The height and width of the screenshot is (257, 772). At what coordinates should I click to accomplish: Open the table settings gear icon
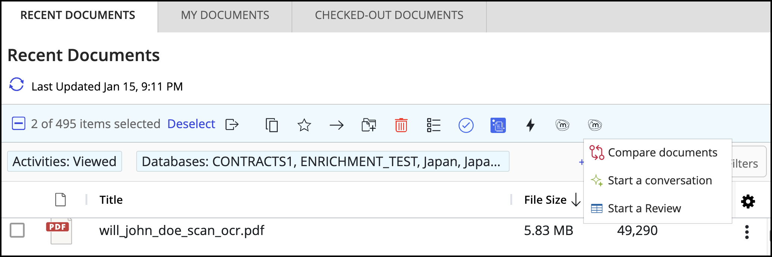click(748, 202)
